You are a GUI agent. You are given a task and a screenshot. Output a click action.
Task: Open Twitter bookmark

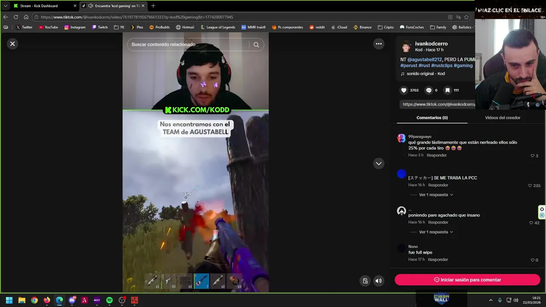24,27
